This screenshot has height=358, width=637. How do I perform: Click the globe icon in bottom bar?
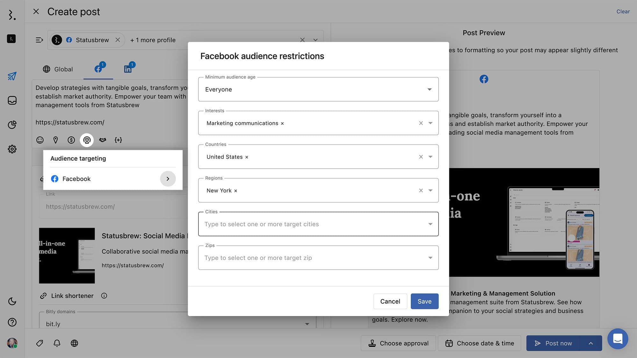tap(75, 343)
